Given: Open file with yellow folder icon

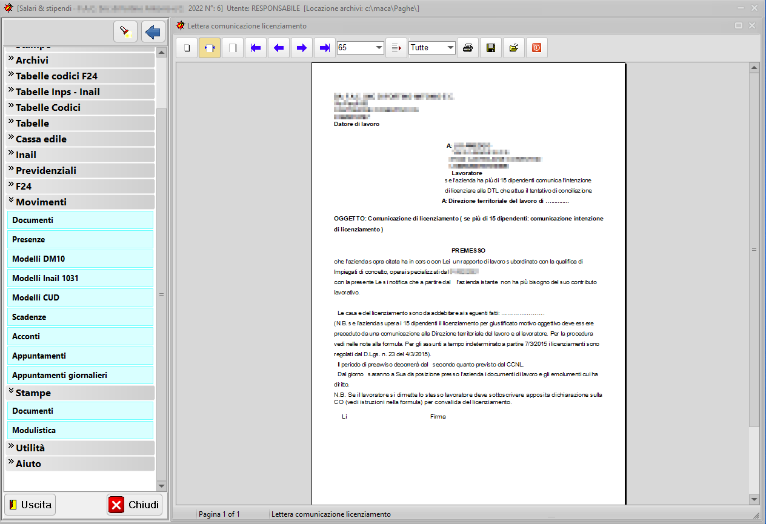Looking at the screenshot, I should click(x=513, y=48).
